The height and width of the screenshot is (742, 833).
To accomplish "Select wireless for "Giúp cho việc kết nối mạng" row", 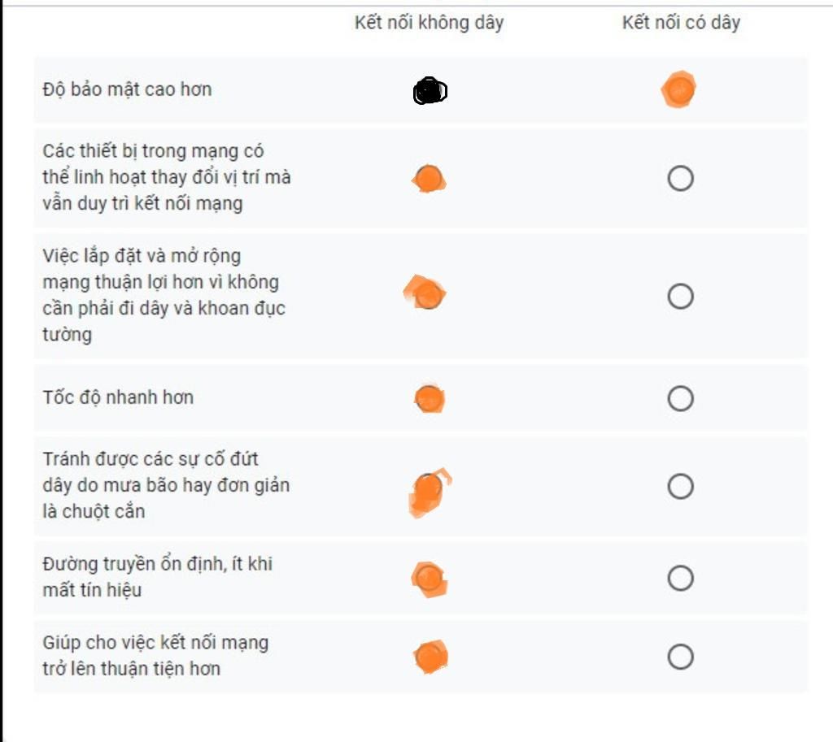I will pos(430,657).
